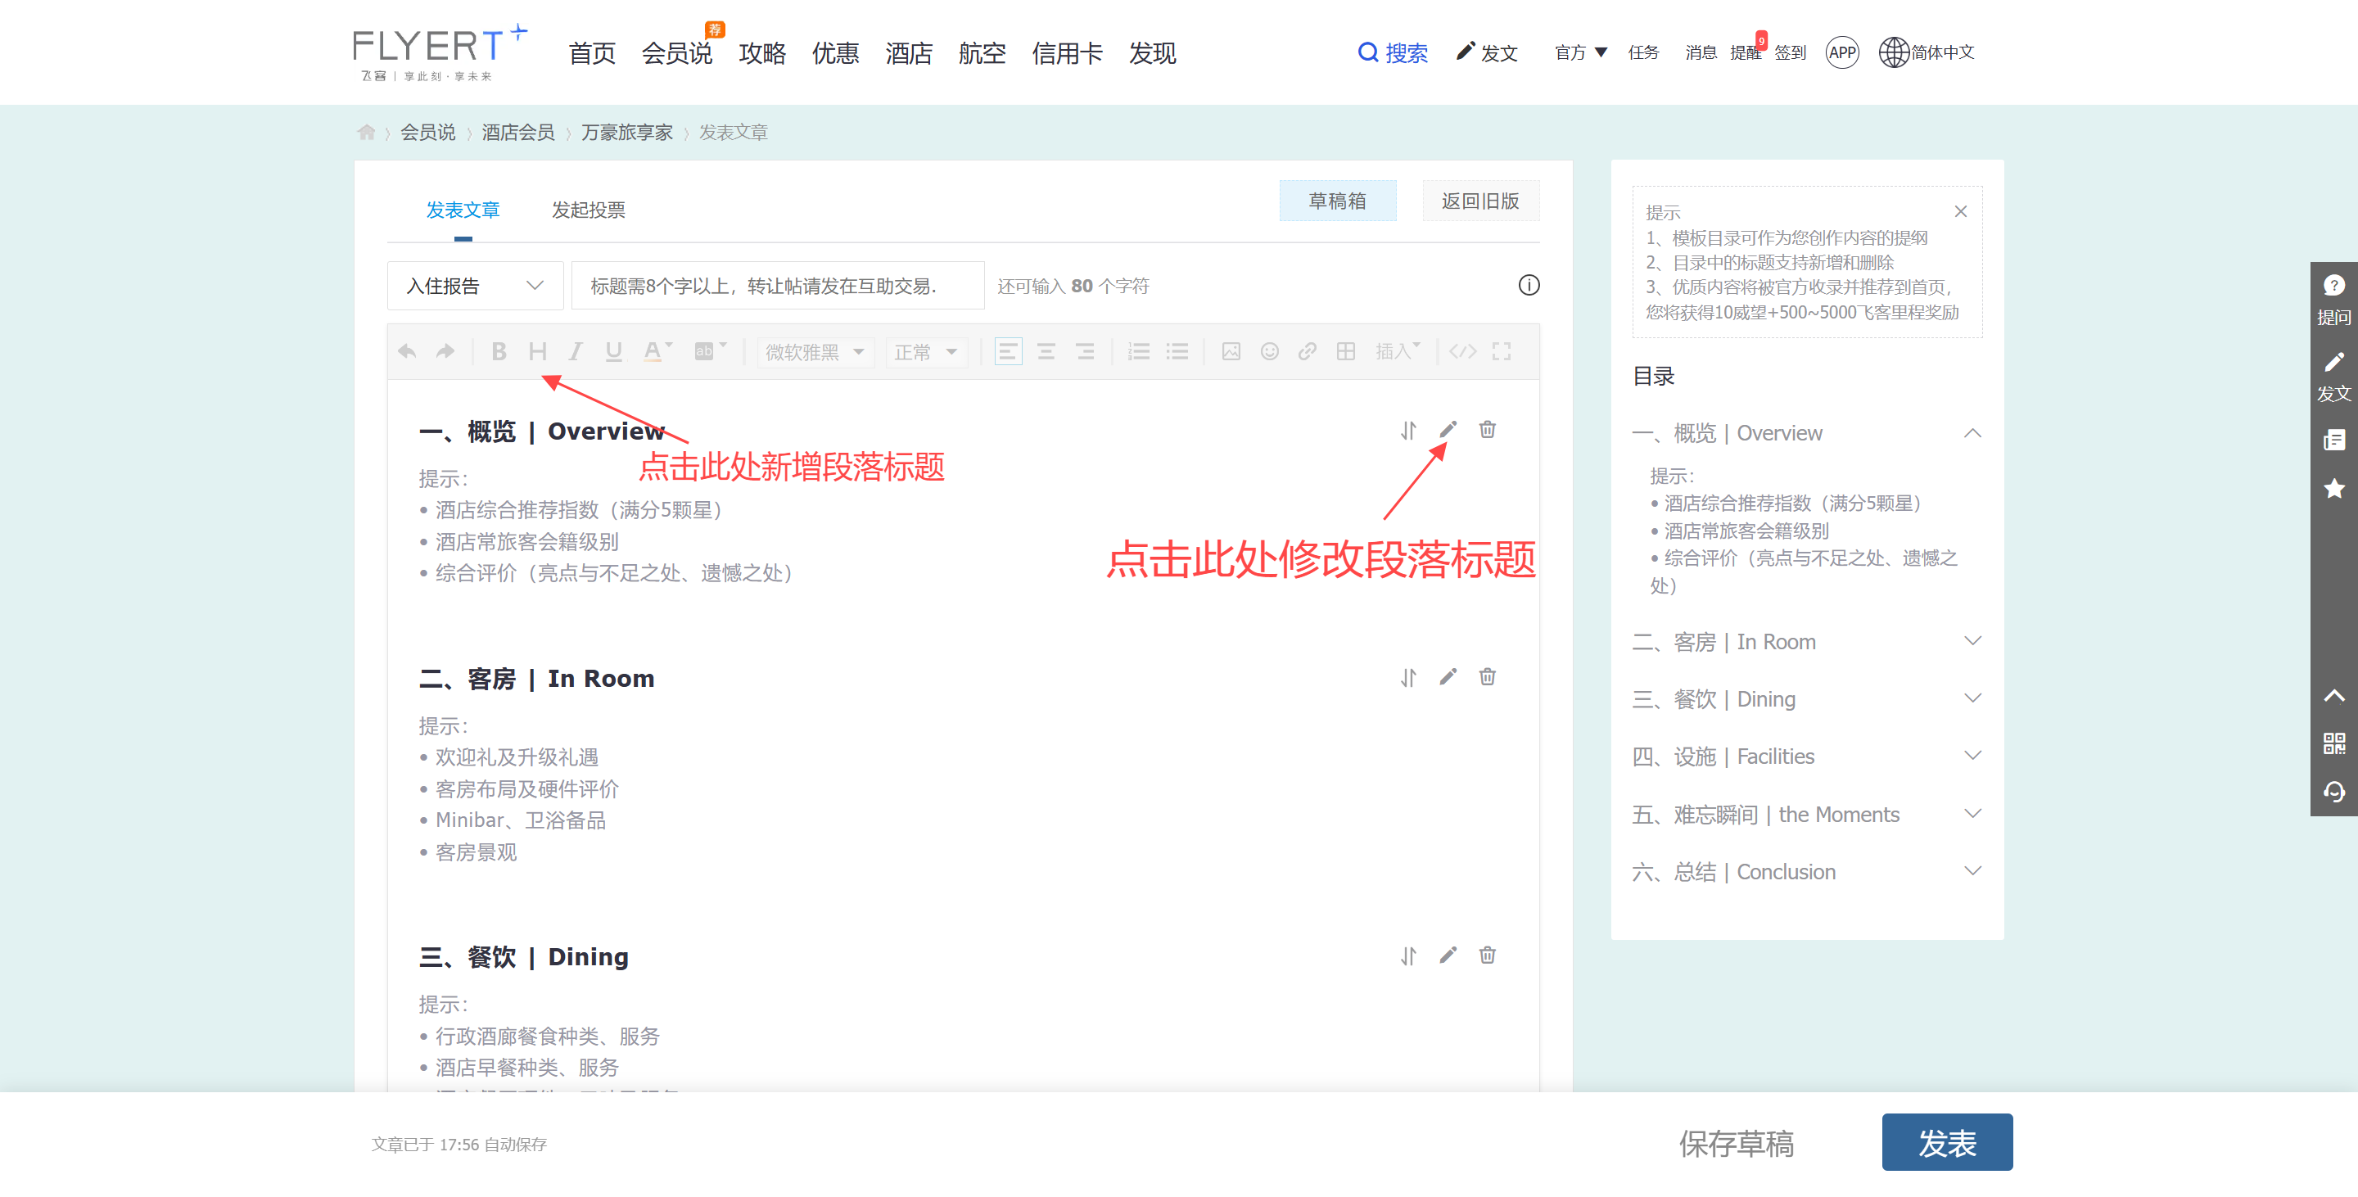
Task: Insert a paragraph heading with H icon
Action: pyautogui.click(x=537, y=351)
